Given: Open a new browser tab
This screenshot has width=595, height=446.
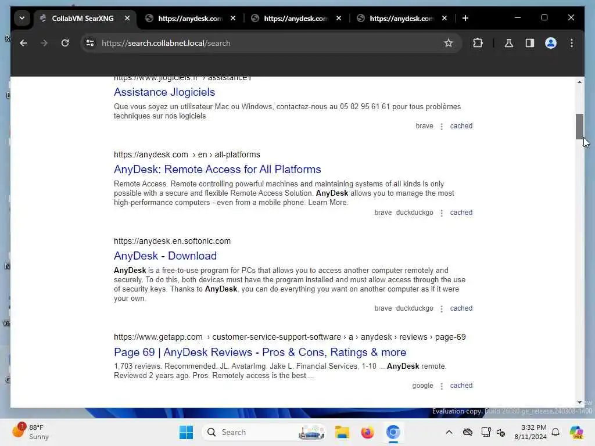Looking at the screenshot, I should pyautogui.click(x=465, y=18).
